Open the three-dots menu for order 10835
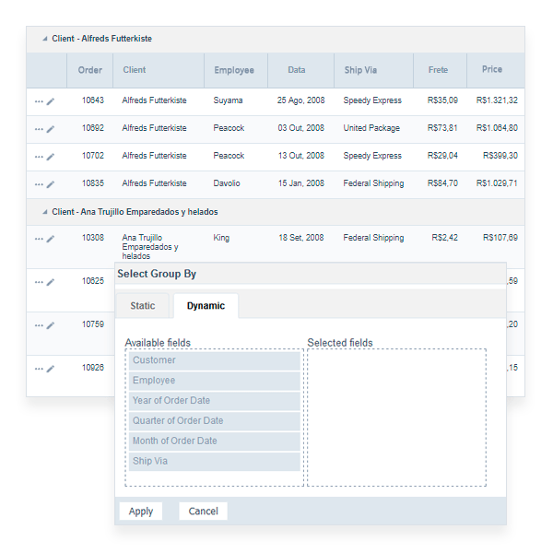This screenshot has height=553, width=553. point(39,184)
